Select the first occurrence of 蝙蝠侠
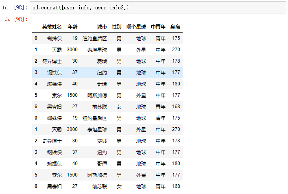This screenshot has width=288, height=194. click(55, 84)
